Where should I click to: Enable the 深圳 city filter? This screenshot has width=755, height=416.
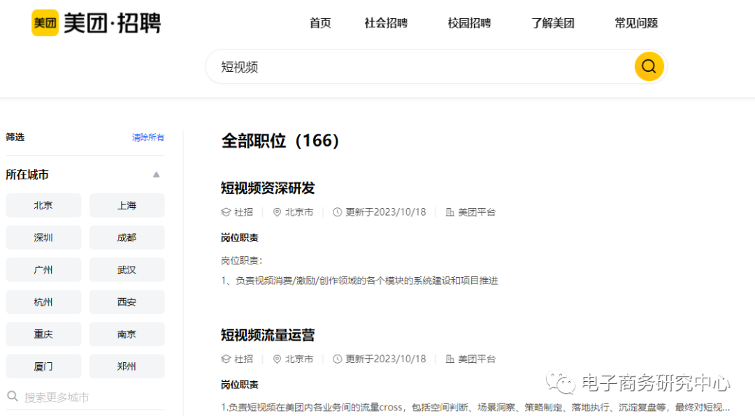(43, 237)
